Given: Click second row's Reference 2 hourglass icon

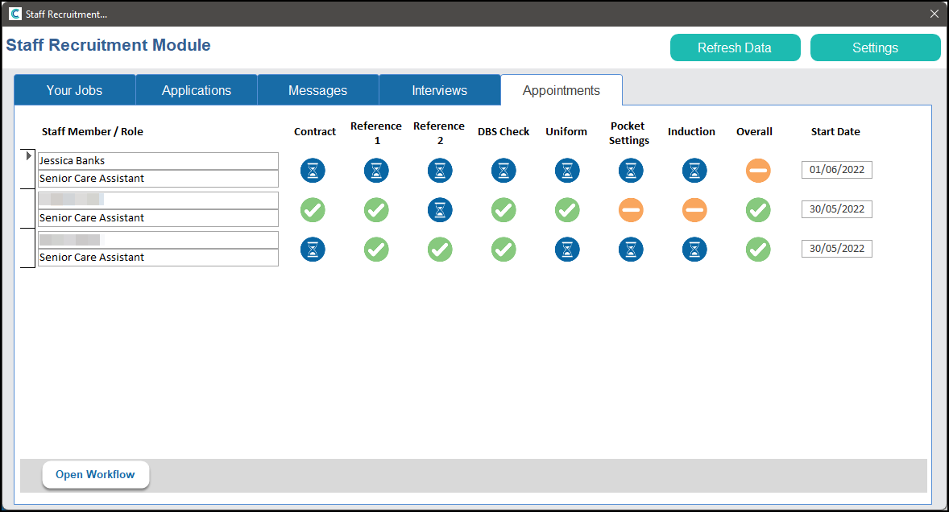Looking at the screenshot, I should 440,209.
